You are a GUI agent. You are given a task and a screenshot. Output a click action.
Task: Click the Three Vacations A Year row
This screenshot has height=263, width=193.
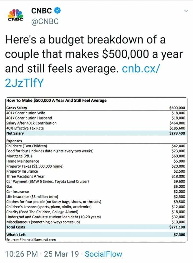pos(96,176)
